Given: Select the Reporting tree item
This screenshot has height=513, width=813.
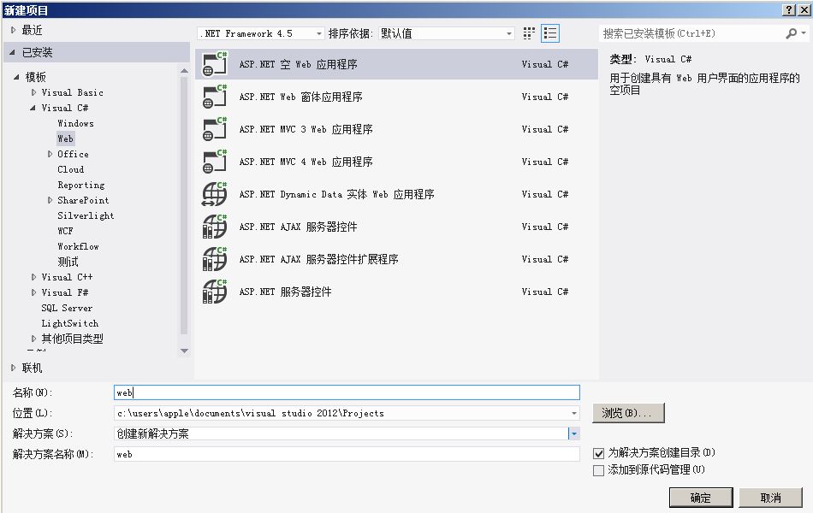Looking at the screenshot, I should click(81, 185).
